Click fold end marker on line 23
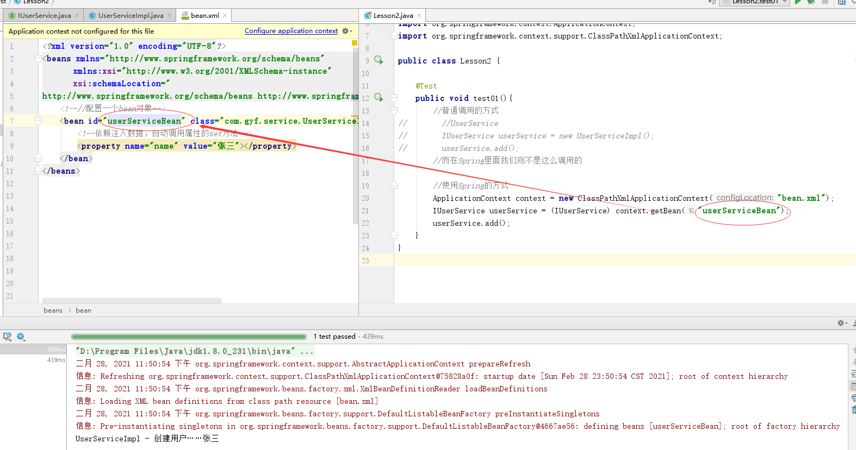 point(394,236)
